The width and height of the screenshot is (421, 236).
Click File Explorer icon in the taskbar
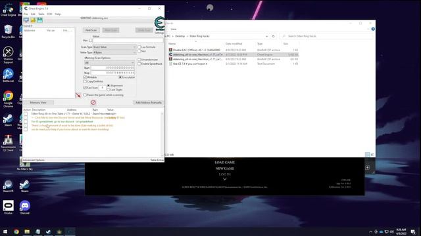coord(27,231)
